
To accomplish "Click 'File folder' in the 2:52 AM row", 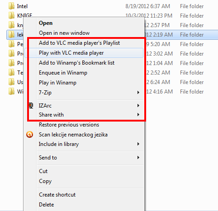I will [192, 73].
